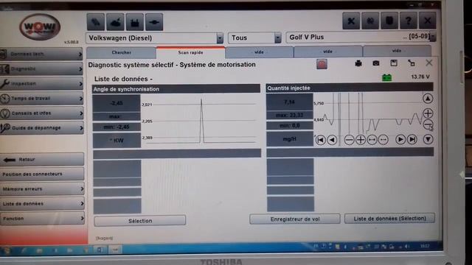Screen dimensions: 472x265
Task: Expand Guide de dépannage sidebar menu
Action: [x=41, y=128]
